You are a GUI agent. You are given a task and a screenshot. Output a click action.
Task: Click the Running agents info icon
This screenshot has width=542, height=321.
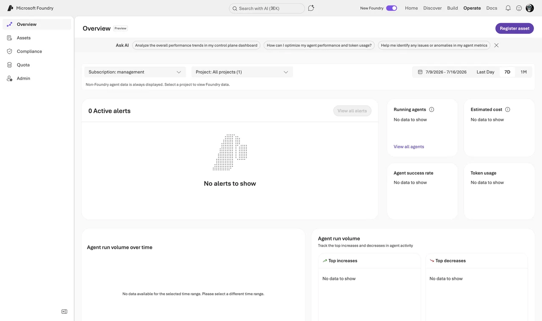point(431,109)
